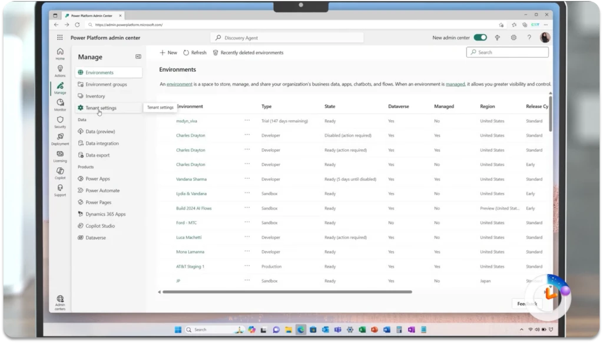Select Environment groups in Manage menu
The image size is (603, 343).
click(x=106, y=85)
